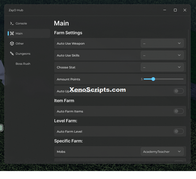This screenshot has width=196, height=179.
Task: Click the cube icon beside Other
Action: 12,43
